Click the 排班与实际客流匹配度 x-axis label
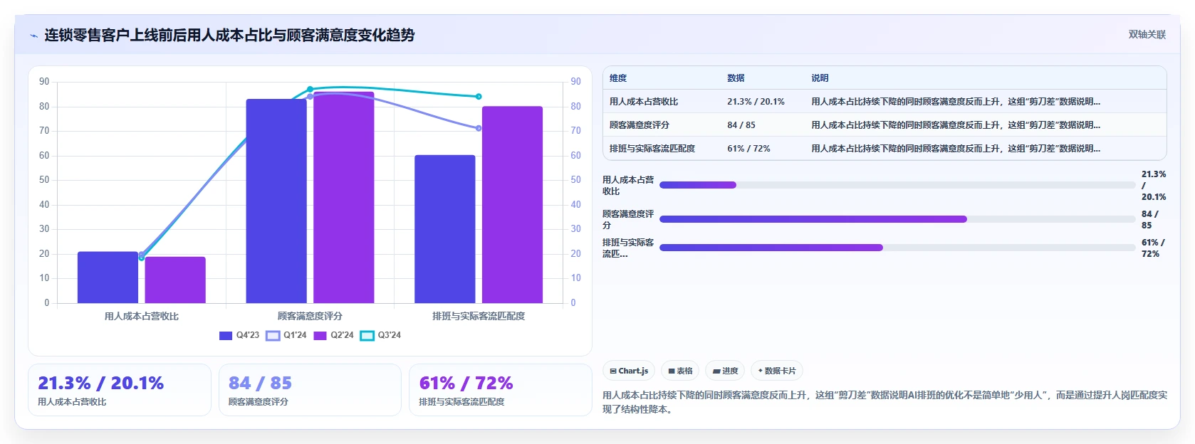Image resolution: width=1195 pixels, height=444 pixels. pos(479,316)
